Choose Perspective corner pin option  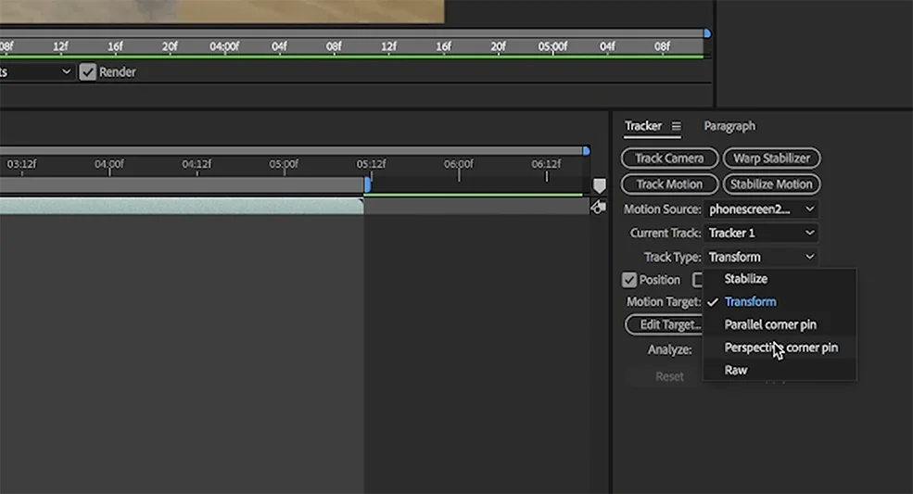pyautogui.click(x=780, y=348)
